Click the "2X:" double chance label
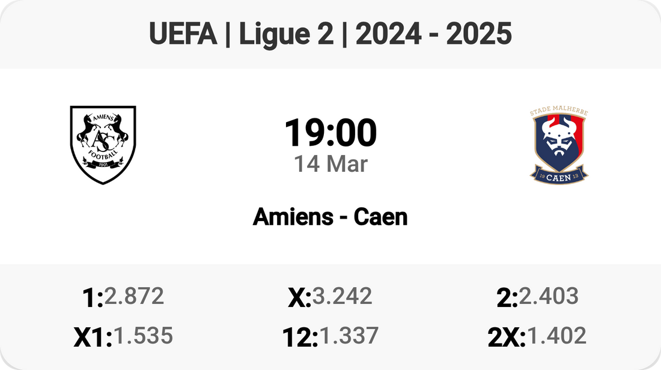 tap(507, 338)
